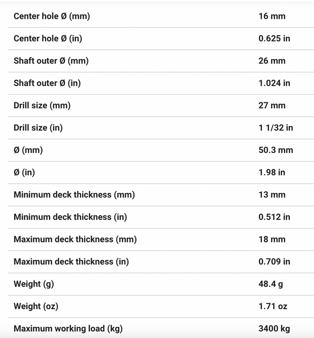
Task: Click the 16 mm value
Action: pyautogui.click(x=272, y=16)
